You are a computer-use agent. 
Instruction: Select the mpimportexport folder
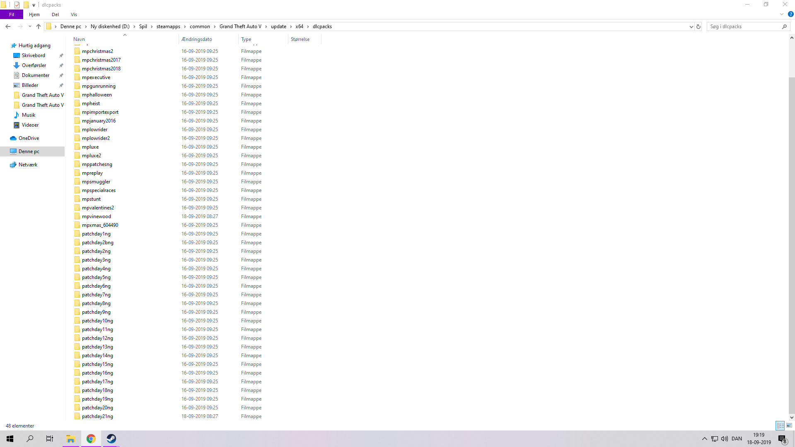[100, 112]
